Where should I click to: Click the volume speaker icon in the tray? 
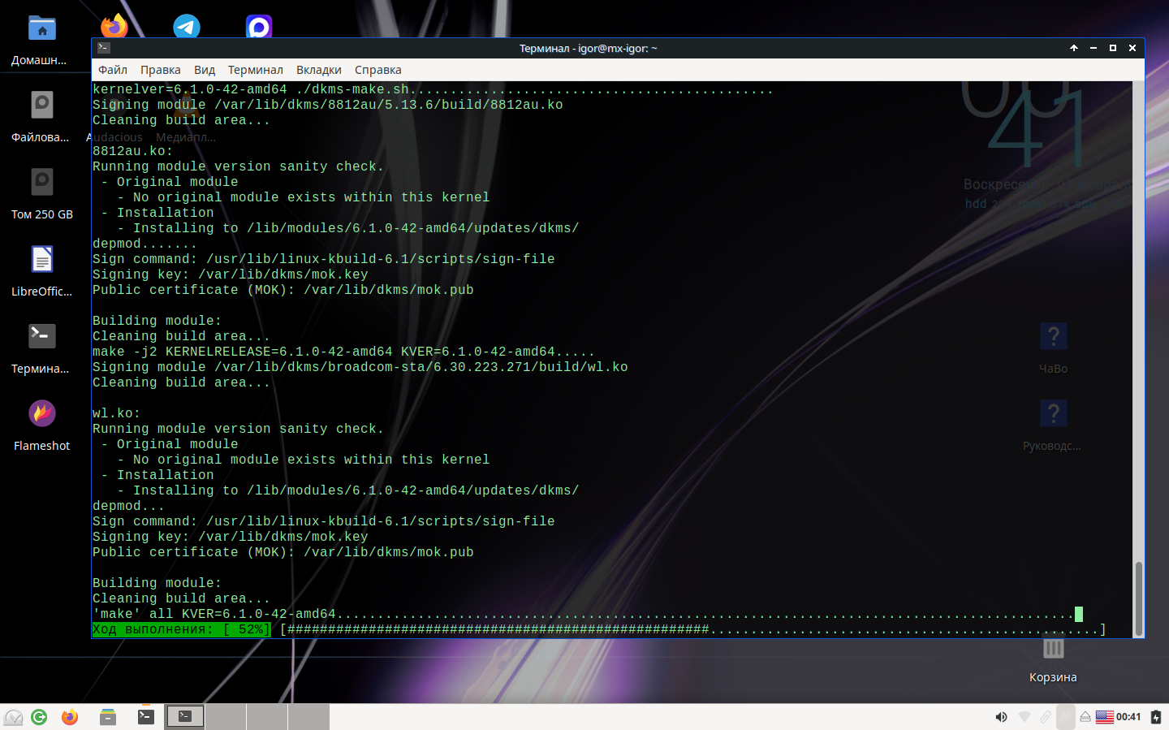coord(1001,716)
